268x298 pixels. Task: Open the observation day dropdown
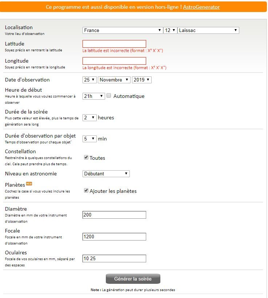89,80
